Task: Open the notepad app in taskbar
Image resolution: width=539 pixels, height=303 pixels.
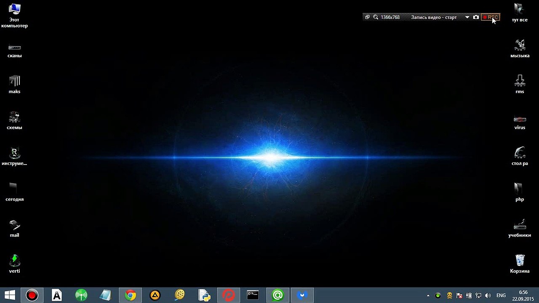Action: [105, 295]
